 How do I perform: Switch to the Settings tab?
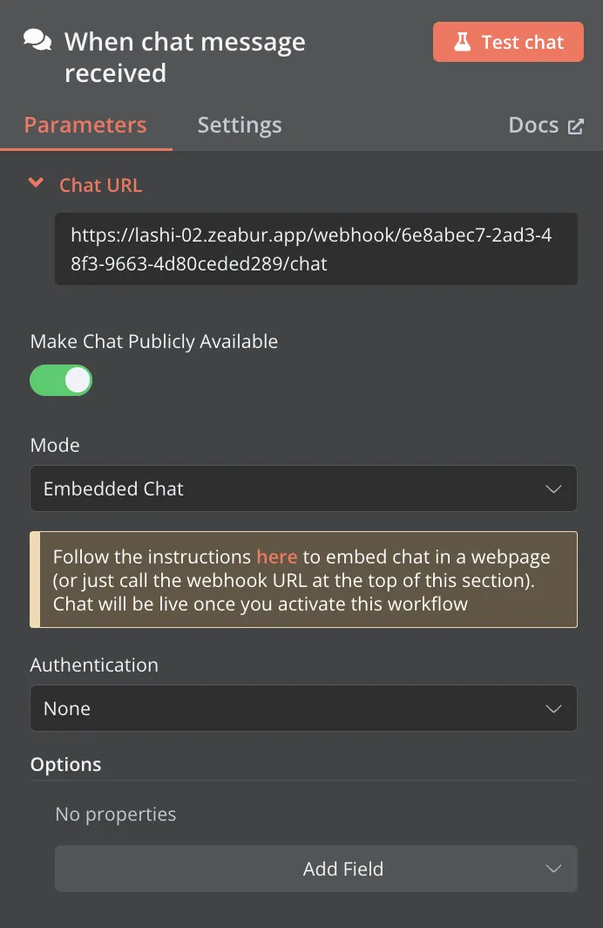click(240, 125)
